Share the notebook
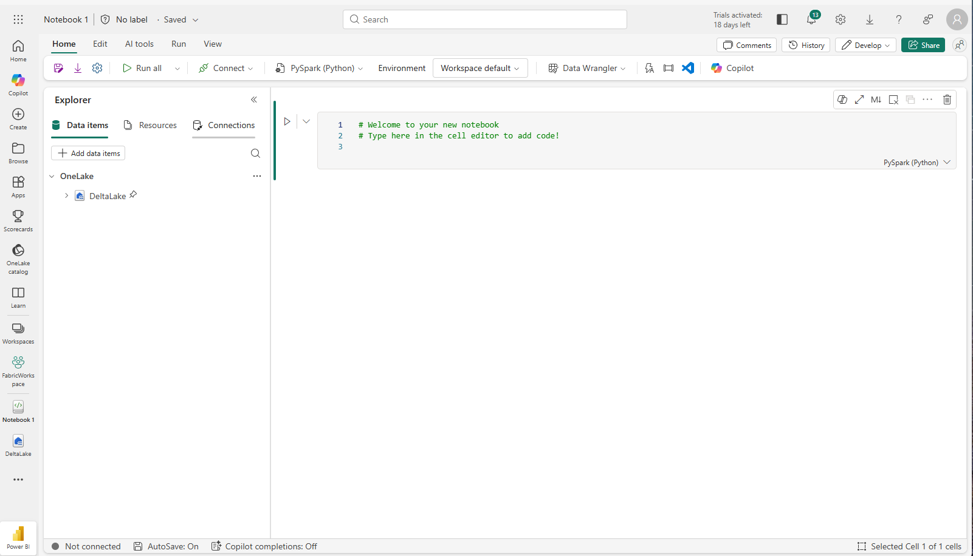 [x=923, y=45]
